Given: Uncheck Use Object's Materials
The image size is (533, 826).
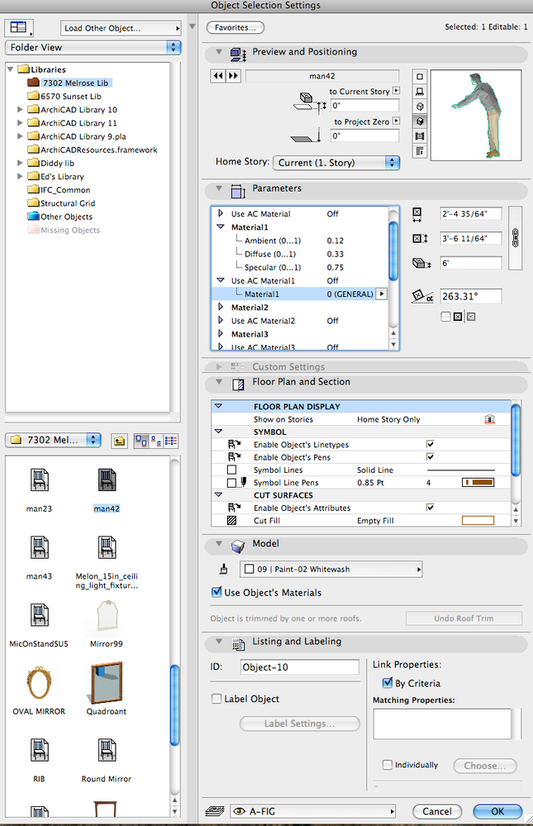Looking at the screenshot, I should [217, 592].
